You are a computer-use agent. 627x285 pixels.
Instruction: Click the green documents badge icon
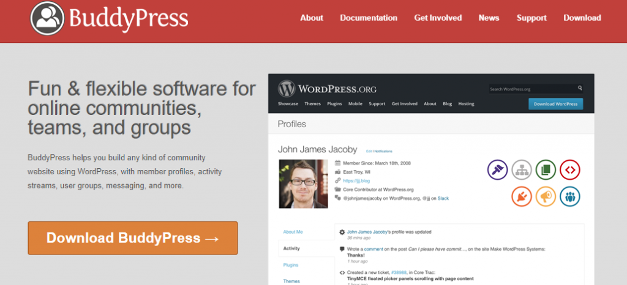[546, 169]
